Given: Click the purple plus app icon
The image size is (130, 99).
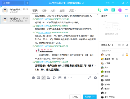Looking at the screenshot, I should [x=120, y=10].
